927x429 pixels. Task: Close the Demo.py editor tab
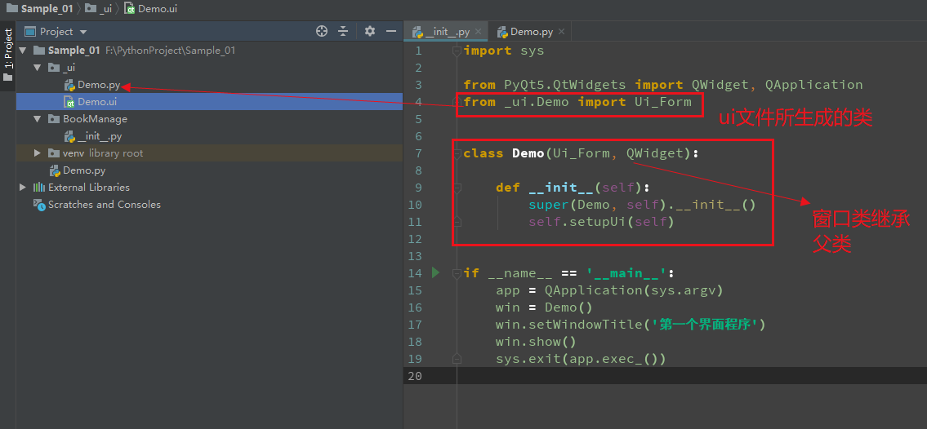pos(562,32)
